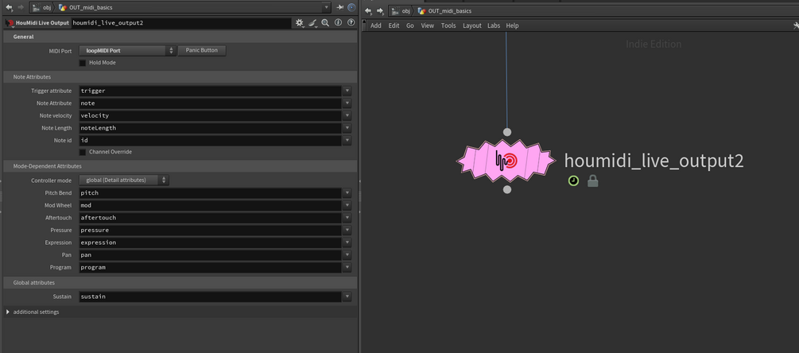Go back in the parameter pane history
Viewport: 799px width, 353px height.
(x=9, y=8)
